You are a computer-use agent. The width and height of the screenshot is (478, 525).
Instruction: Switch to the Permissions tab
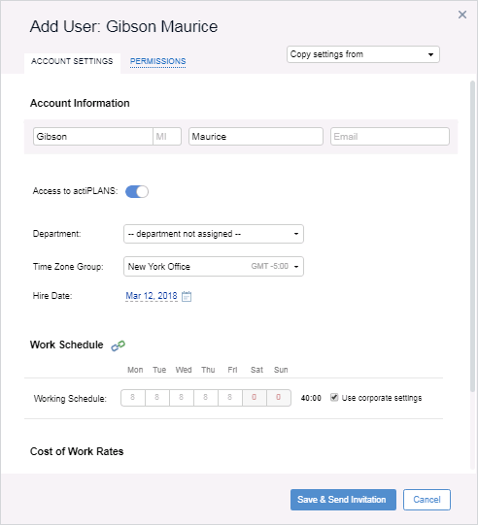158,61
